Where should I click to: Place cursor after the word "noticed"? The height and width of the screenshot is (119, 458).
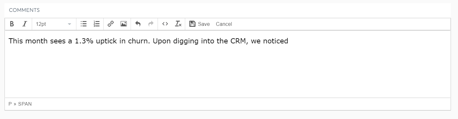(289, 41)
